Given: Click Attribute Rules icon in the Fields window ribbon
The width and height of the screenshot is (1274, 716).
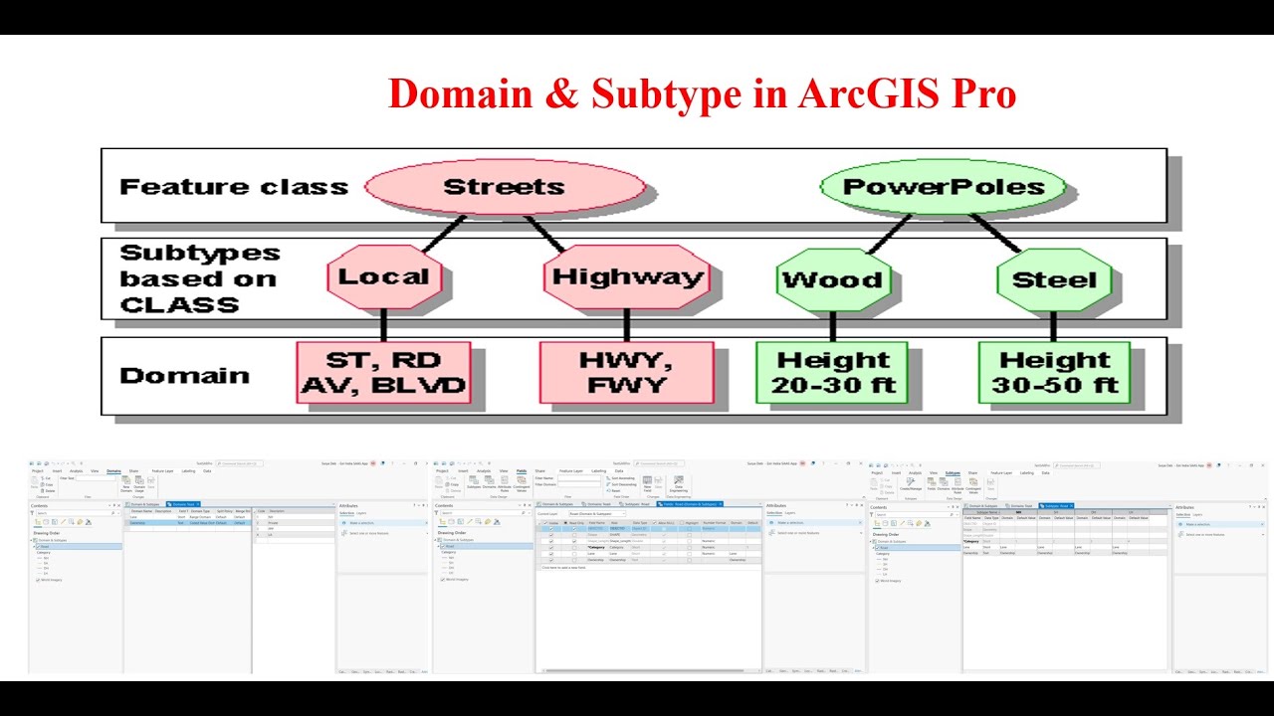Looking at the screenshot, I should (505, 483).
